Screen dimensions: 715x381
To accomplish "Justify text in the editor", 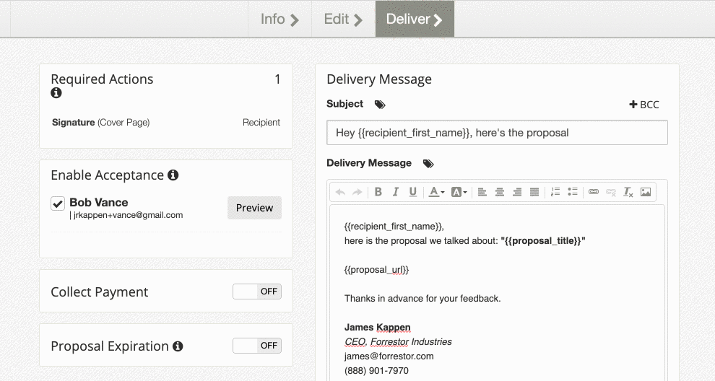I will (x=534, y=193).
